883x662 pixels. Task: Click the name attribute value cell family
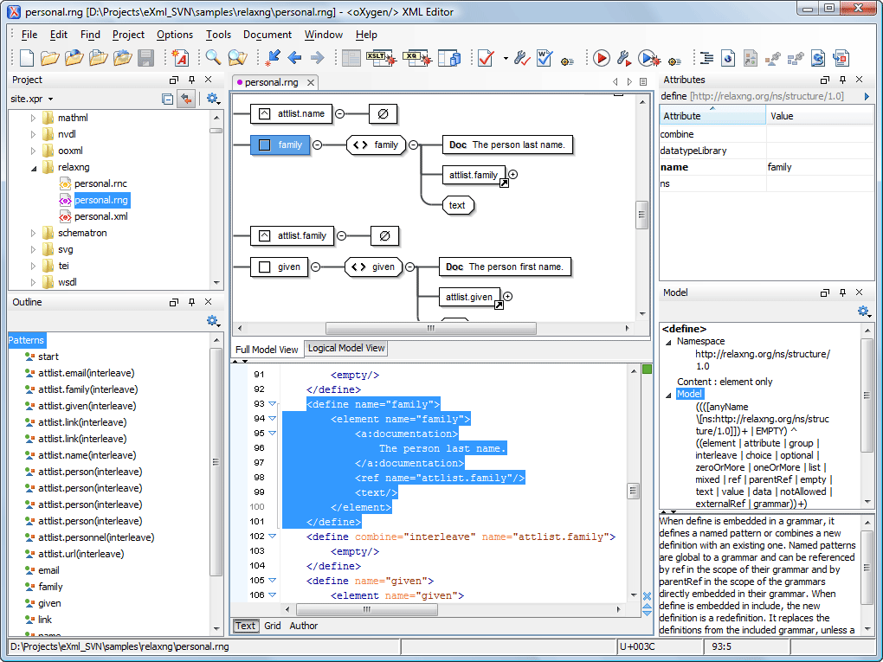click(819, 167)
